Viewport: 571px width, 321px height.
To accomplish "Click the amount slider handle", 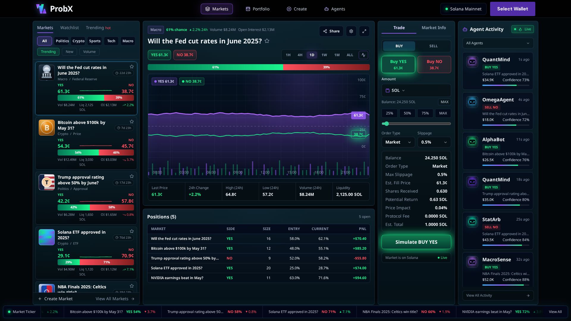I will click(x=386, y=124).
